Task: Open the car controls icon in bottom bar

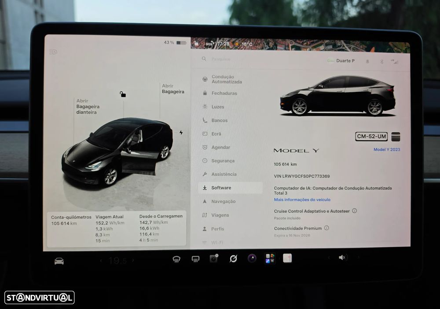Action: tap(59, 262)
